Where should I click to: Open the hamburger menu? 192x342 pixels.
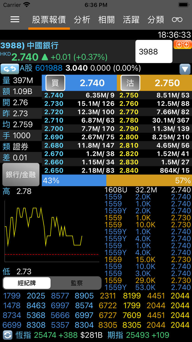pyautogui.click(x=15, y=20)
